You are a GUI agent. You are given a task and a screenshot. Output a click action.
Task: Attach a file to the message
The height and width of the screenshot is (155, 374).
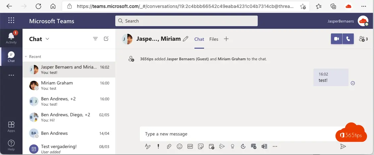click(x=169, y=146)
